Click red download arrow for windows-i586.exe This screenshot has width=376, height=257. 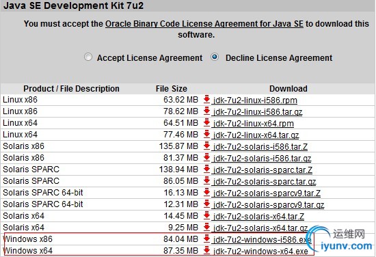[206, 239]
